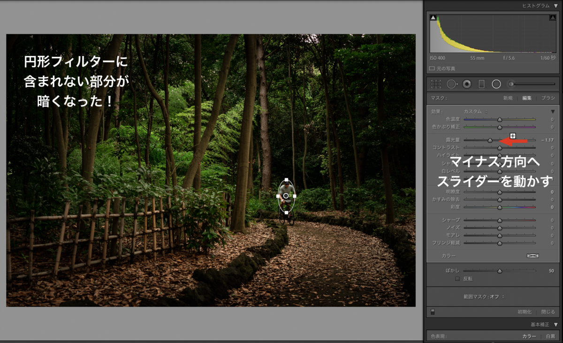Image resolution: width=563 pixels, height=343 pixels.
Task: Click the ノイズ slider handle
Action: (x=500, y=228)
